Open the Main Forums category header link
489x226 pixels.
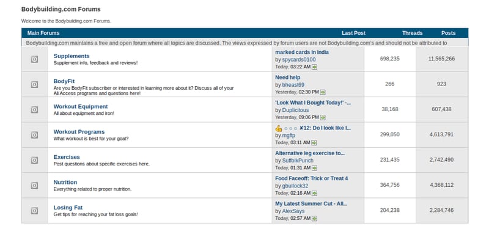pos(43,33)
